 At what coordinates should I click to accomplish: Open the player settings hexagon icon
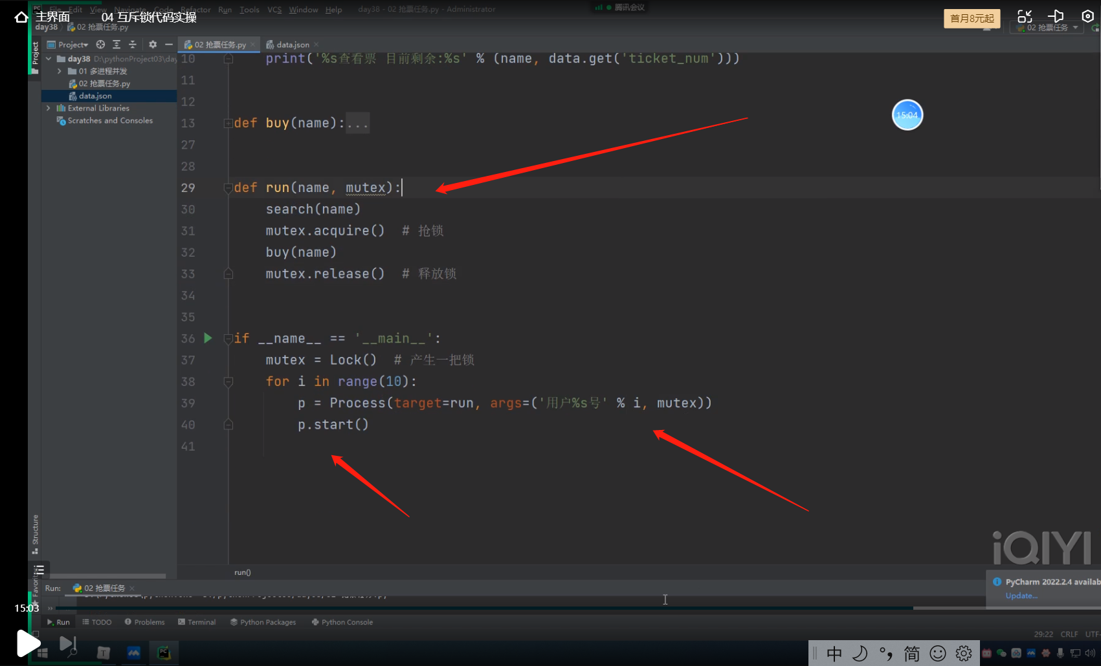(x=1087, y=17)
